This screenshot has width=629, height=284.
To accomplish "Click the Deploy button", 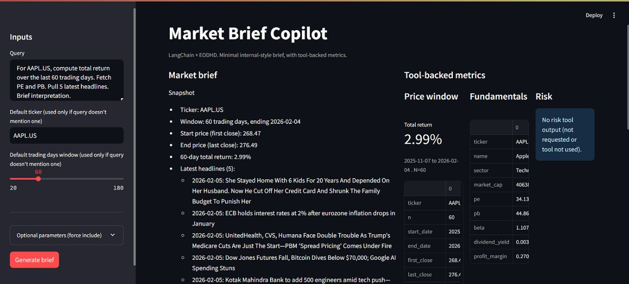I will pyautogui.click(x=594, y=15).
